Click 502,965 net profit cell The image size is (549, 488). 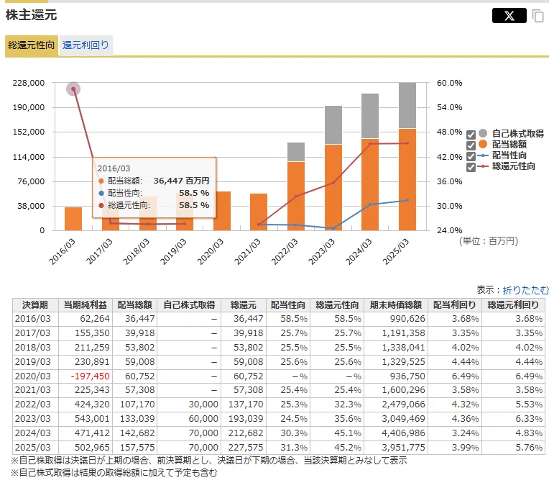pos(86,448)
